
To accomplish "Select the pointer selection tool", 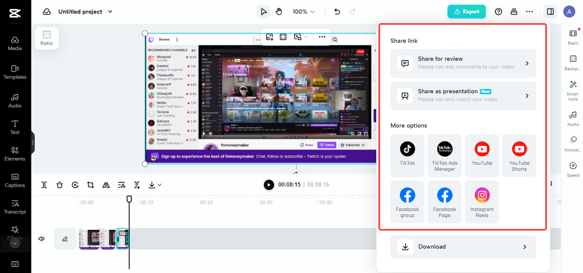I will [x=263, y=12].
